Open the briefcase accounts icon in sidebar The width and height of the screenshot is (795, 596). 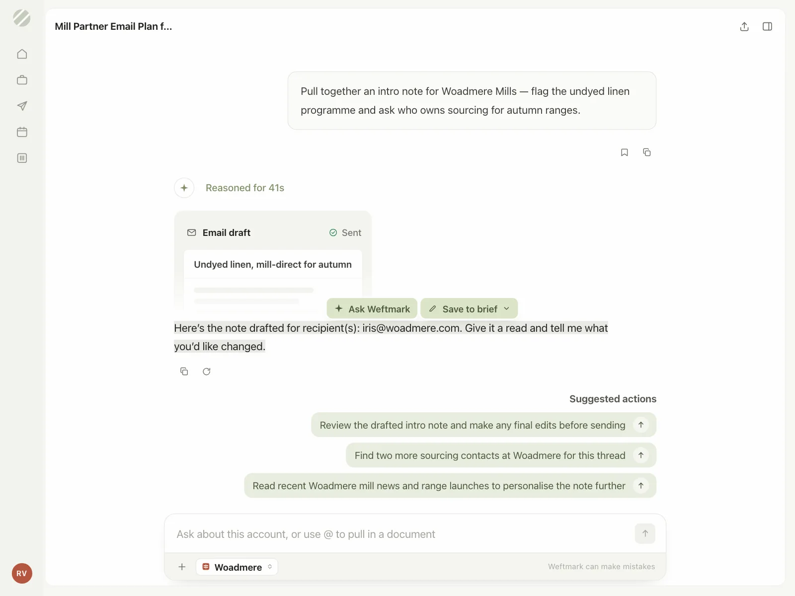pos(22,80)
